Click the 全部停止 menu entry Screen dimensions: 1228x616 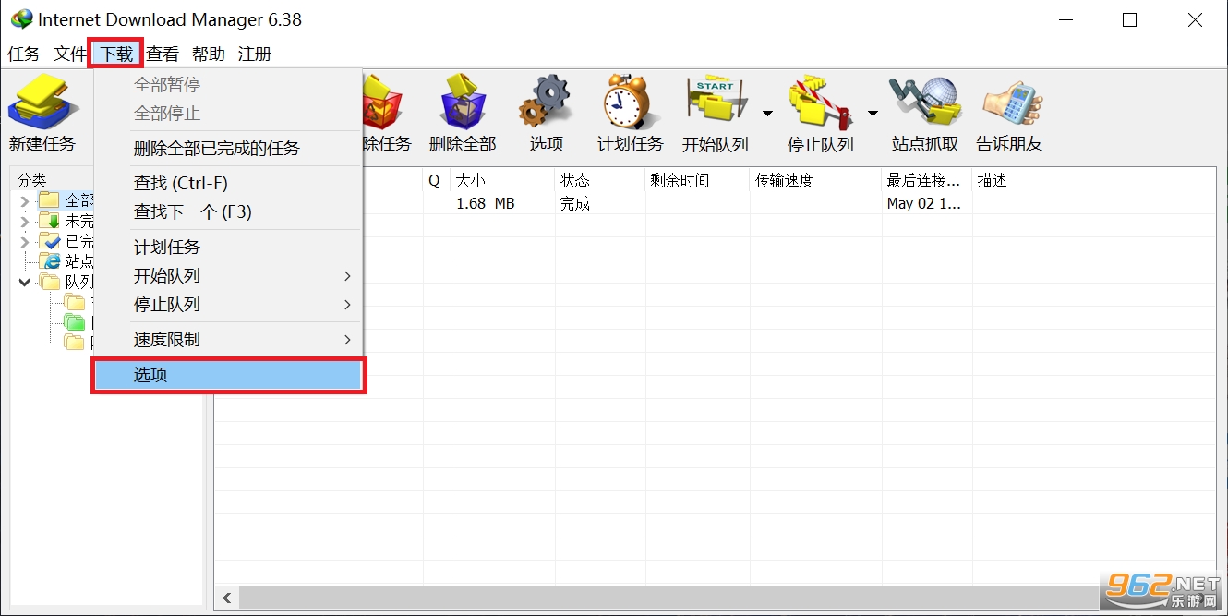click(x=228, y=114)
